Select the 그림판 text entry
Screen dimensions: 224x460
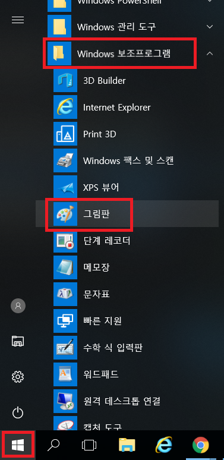(x=96, y=214)
